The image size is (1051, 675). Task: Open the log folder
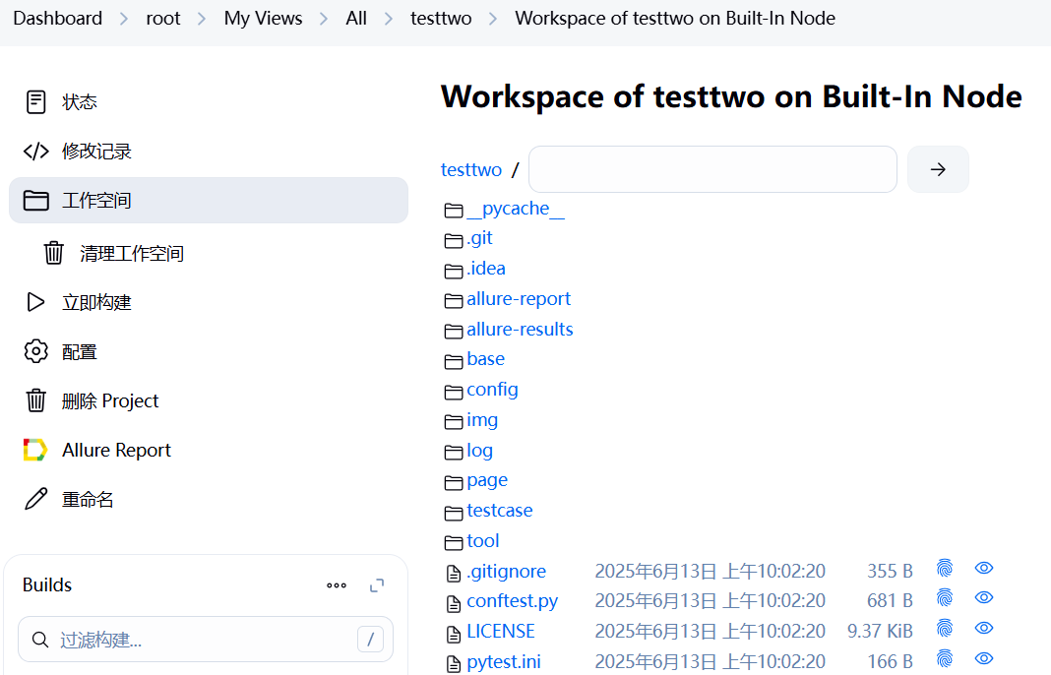click(480, 451)
